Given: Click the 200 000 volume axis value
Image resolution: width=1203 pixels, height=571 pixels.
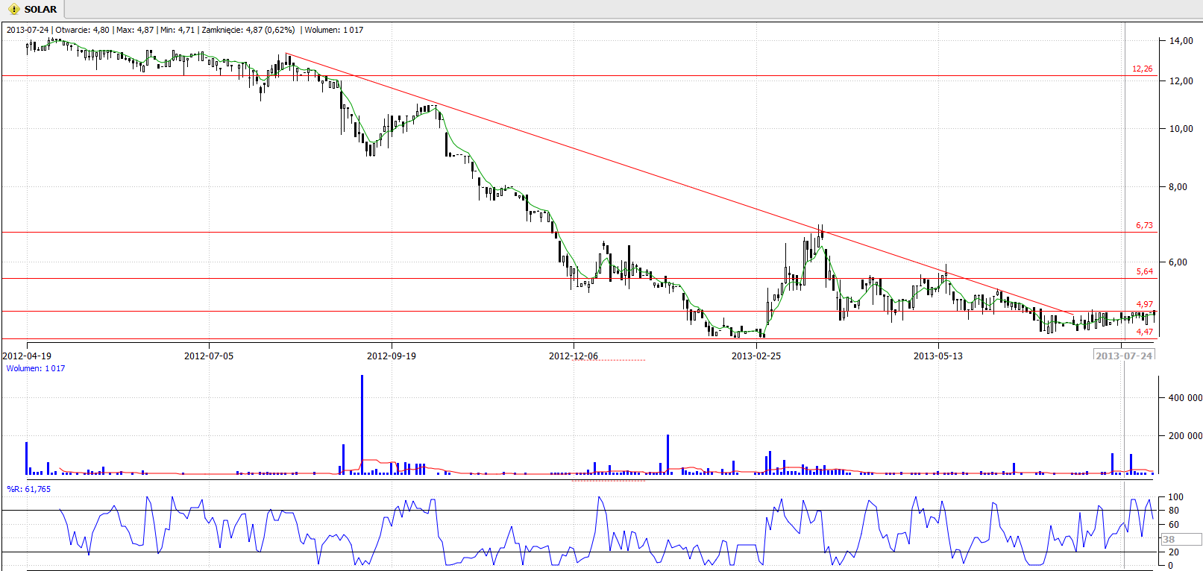Looking at the screenshot, I should click(1185, 436).
